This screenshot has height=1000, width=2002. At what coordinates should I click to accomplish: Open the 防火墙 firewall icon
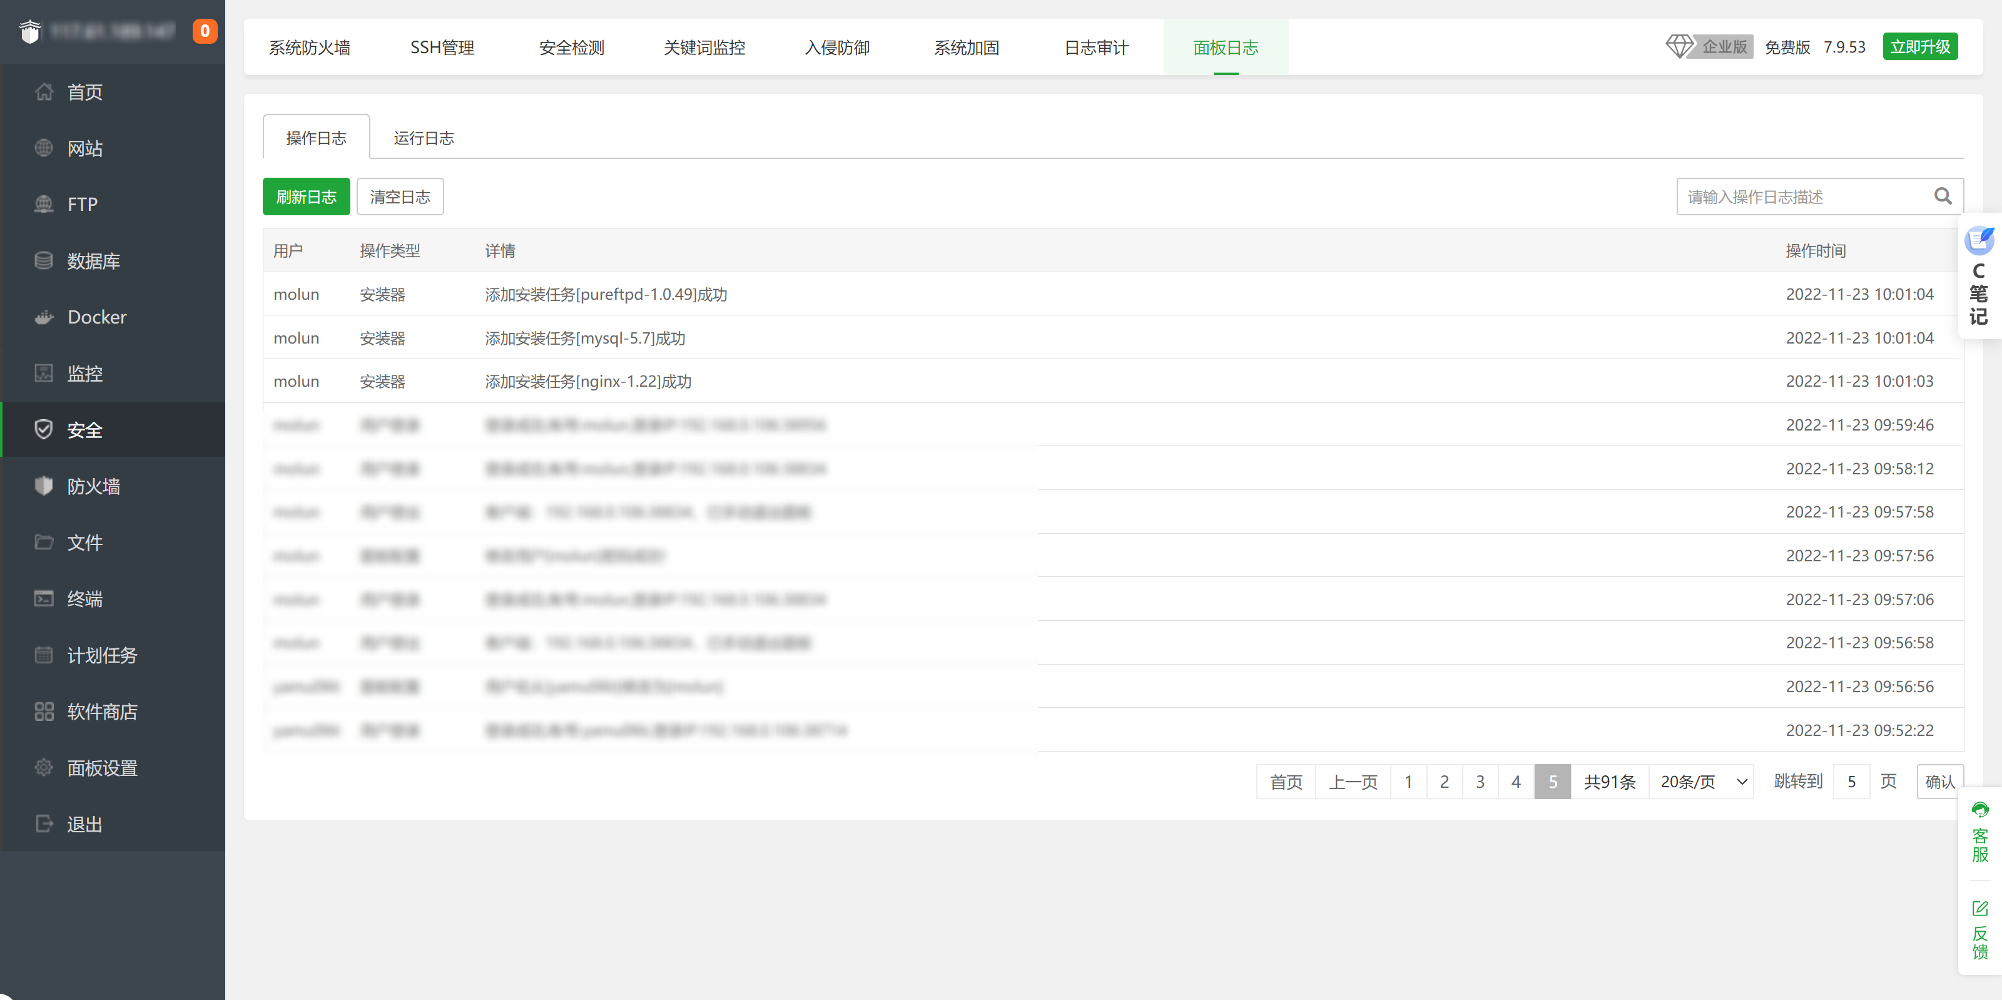click(x=44, y=486)
